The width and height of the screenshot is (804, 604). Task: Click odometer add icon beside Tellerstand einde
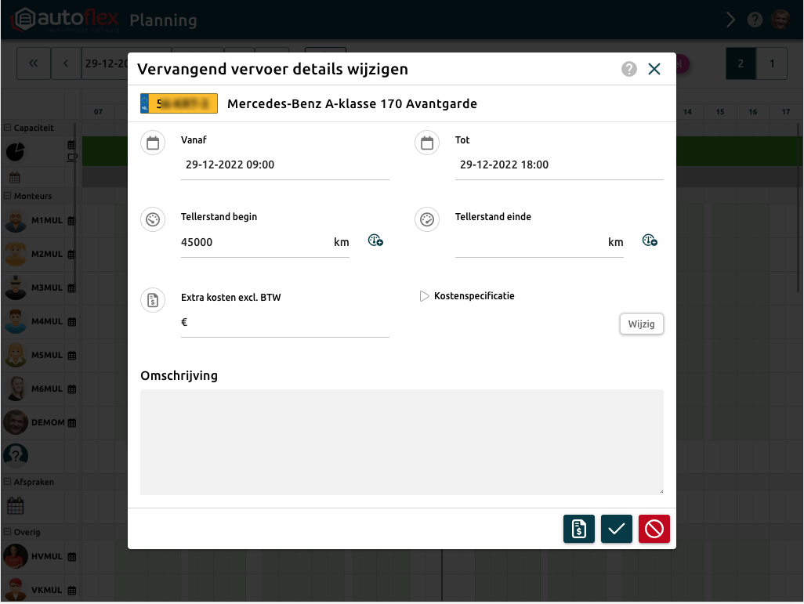650,241
